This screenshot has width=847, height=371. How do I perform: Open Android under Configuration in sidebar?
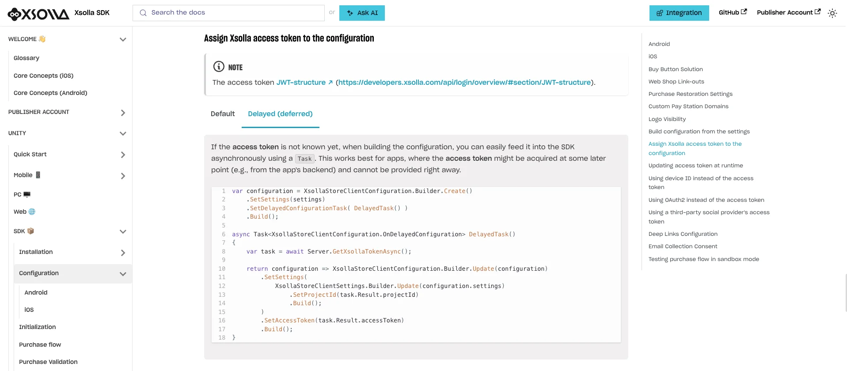pos(36,292)
